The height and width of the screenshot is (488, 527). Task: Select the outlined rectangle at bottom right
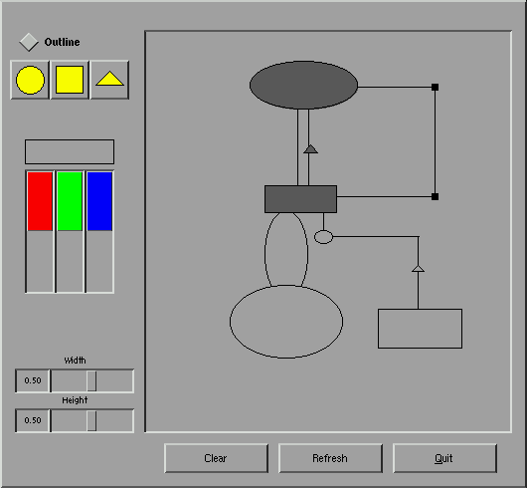click(420, 329)
